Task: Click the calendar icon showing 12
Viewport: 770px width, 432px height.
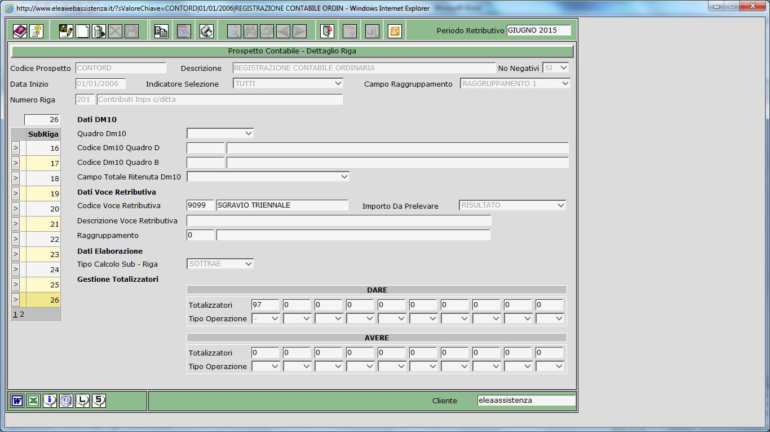Action: click(350, 31)
